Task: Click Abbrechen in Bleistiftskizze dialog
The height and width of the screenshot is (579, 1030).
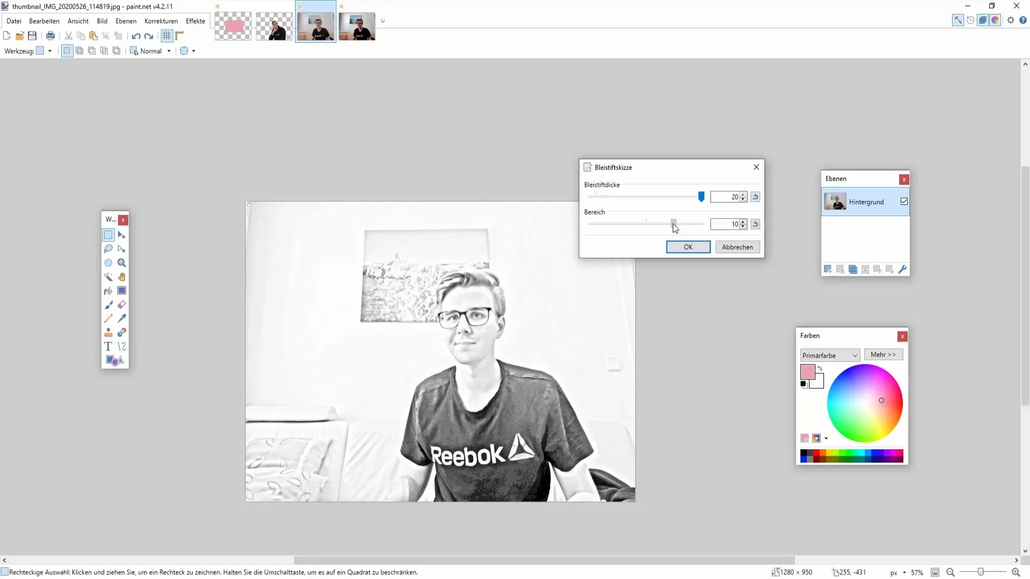Action: pos(737,247)
